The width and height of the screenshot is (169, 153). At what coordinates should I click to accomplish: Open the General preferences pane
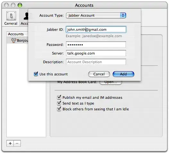pos(11,18)
